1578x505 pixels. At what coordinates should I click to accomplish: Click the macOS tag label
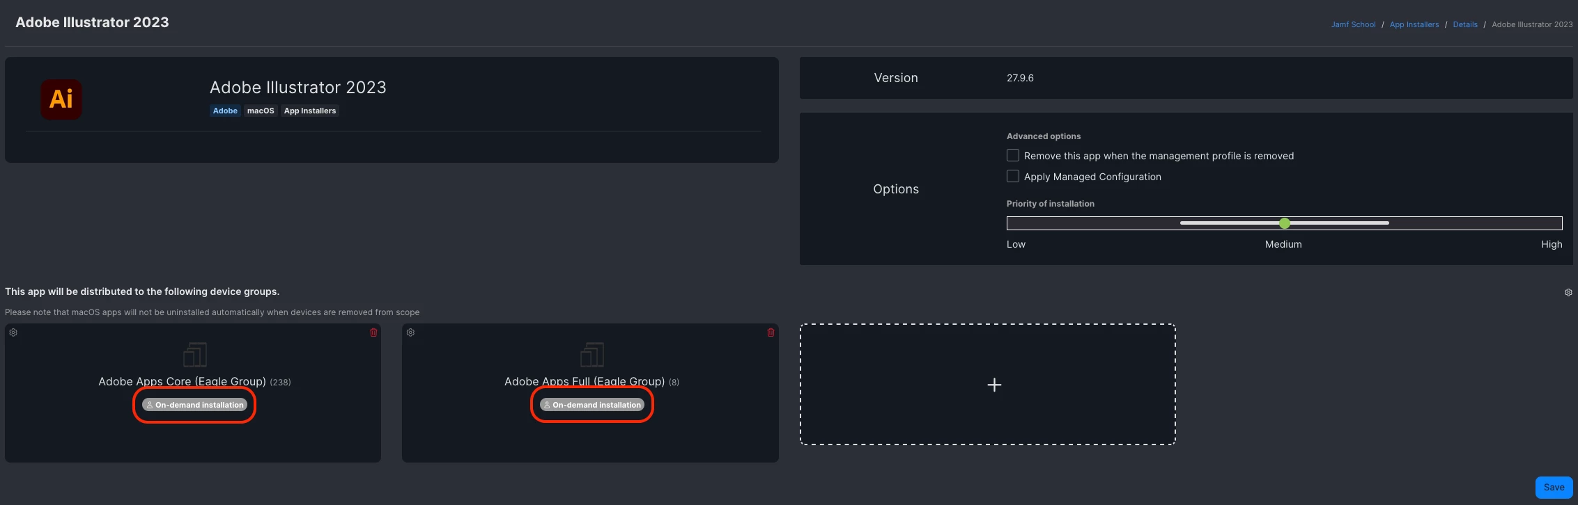click(261, 111)
